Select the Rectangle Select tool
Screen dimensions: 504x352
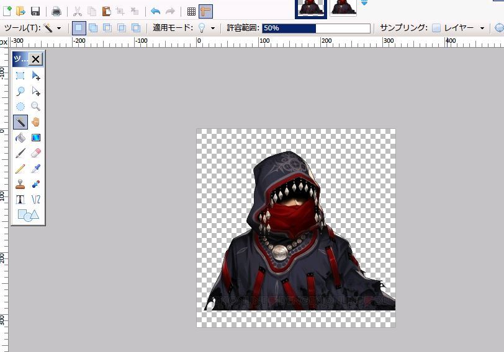point(20,76)
